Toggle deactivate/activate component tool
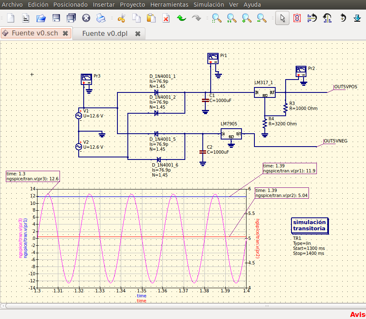Image resolution: width=366 pixels, height=319 pixels. [x=297, y=18]
